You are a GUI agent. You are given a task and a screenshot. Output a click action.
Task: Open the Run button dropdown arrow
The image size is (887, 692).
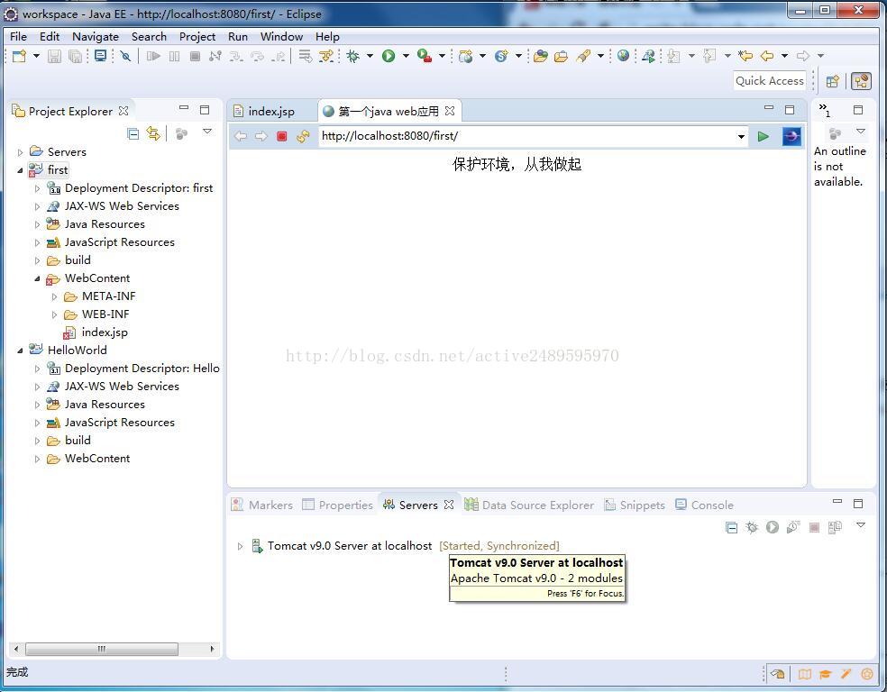(x=406, y=56)
